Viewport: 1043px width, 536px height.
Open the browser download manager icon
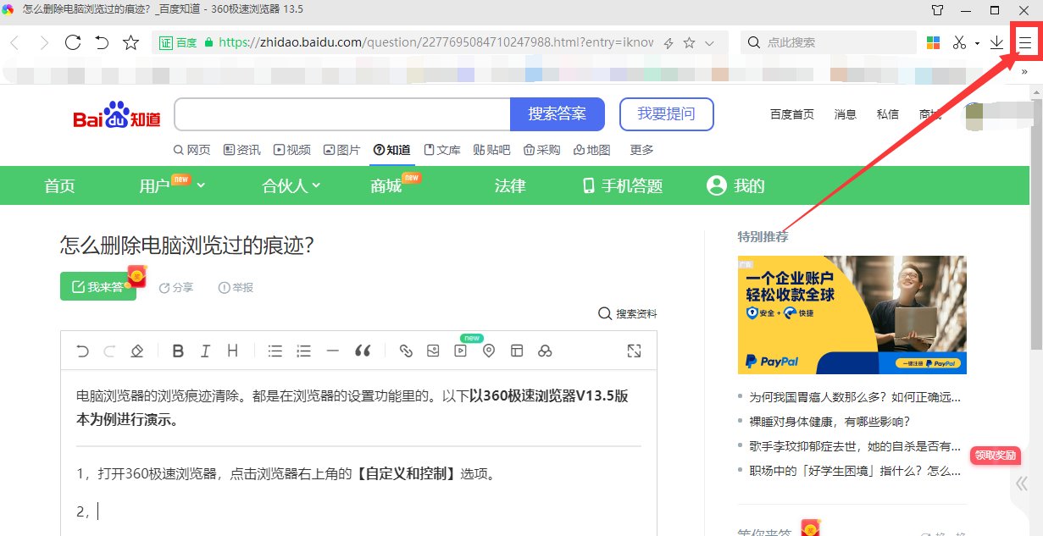pos(996,41)
